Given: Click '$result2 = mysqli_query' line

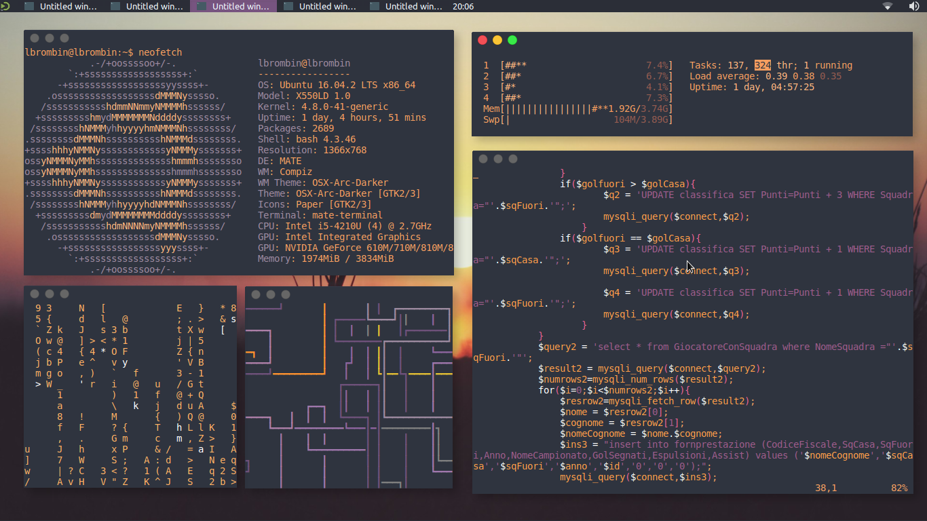Looking at the screenshot, I should [x=652, y=368].
